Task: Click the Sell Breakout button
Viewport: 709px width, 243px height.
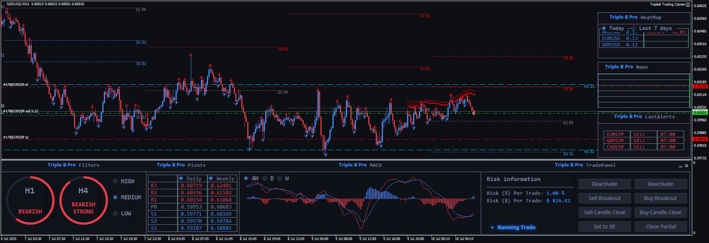Action: [x=604, y=198]
